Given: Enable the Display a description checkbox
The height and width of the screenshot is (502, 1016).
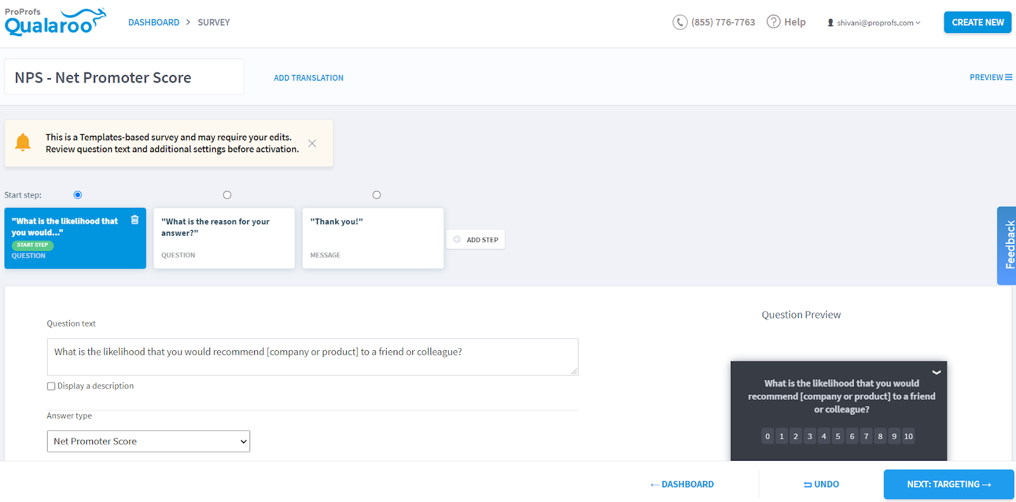Looking at the screenshot, I should click(51, 386).
